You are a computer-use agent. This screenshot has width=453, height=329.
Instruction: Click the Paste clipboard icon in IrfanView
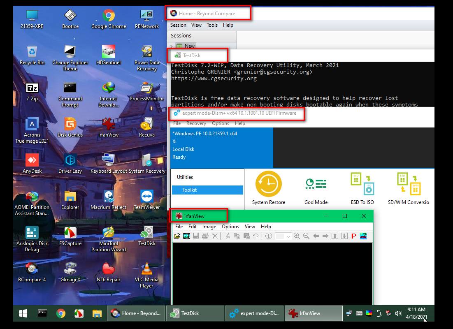[x=246, y=236]
